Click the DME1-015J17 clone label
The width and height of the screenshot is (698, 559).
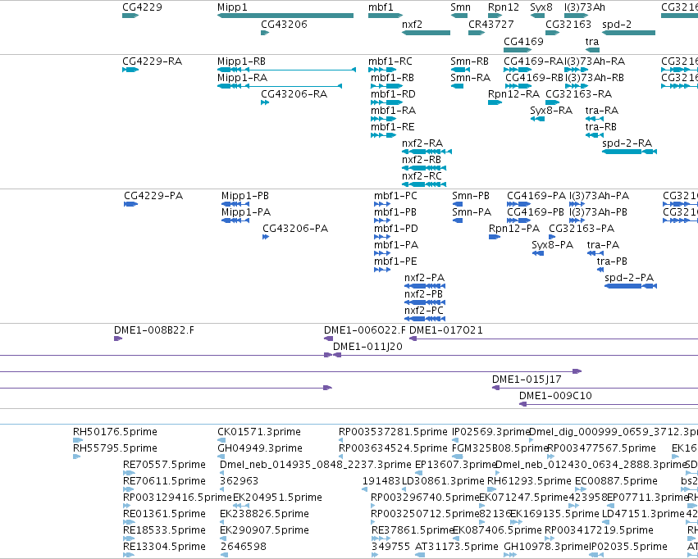pos(527,379)
